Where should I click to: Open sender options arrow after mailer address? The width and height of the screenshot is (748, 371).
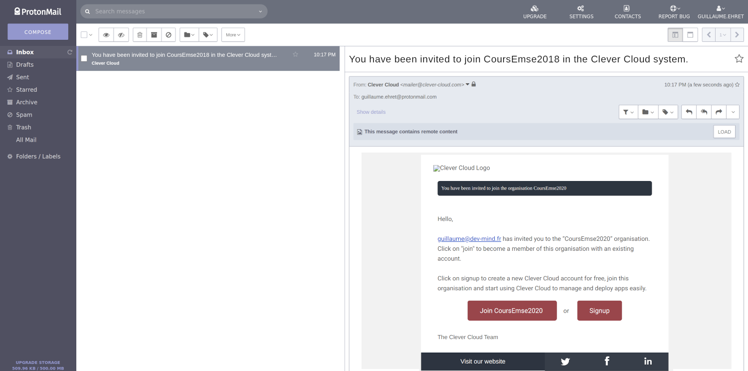[468, 85]
